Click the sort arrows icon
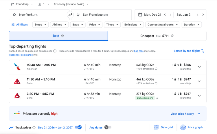This screenshot has width=217, height=134. pyautogui.click(x=203, y=51)
